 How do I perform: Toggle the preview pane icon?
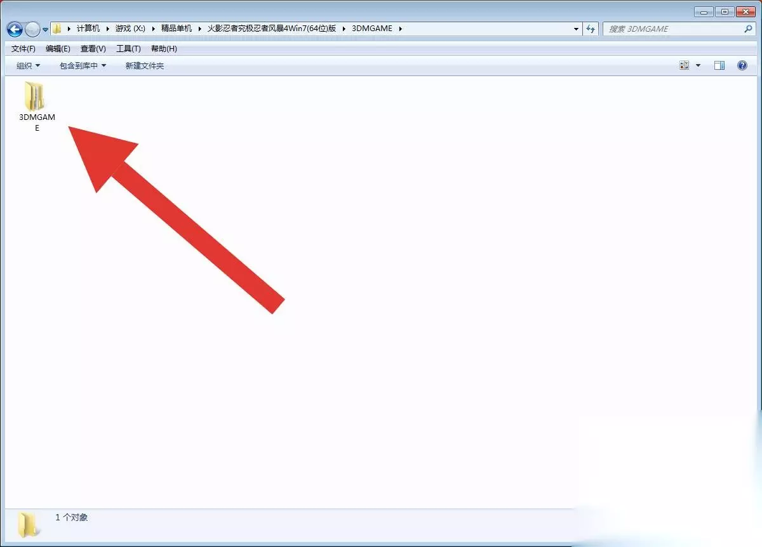pyautogui.click(x=719, y=65)
